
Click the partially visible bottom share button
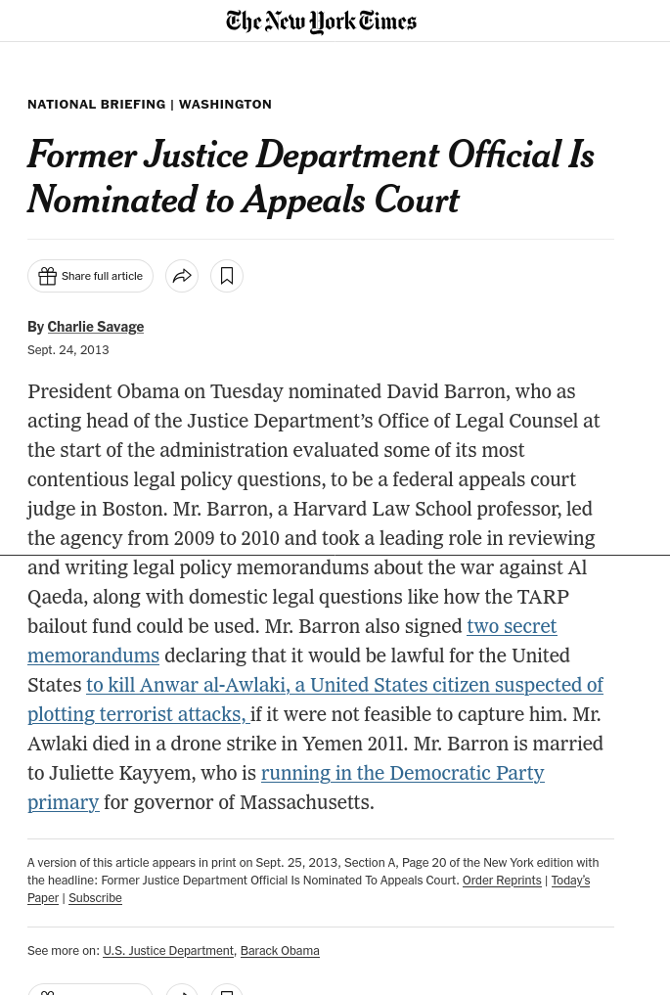(90, 990)
